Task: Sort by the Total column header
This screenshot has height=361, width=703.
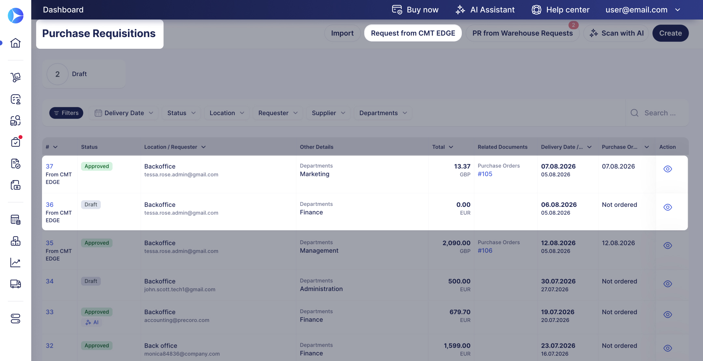Action: pos(443,147)
